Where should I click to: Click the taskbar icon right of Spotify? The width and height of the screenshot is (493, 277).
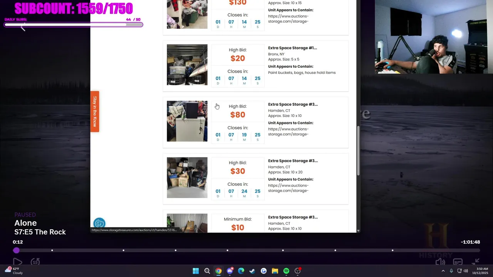point(298,271)
